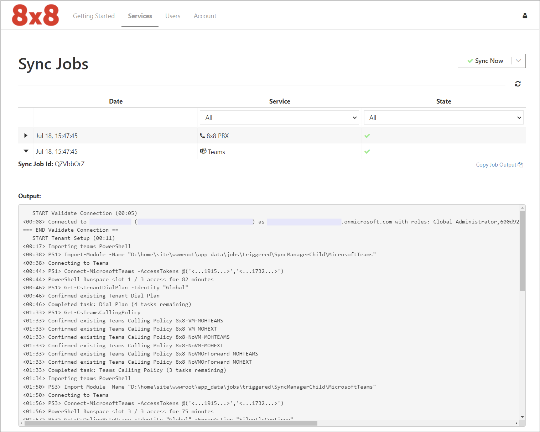Switch to the Getting Started tab
This screenshot has width=540, height=432.
pos(94,16)
